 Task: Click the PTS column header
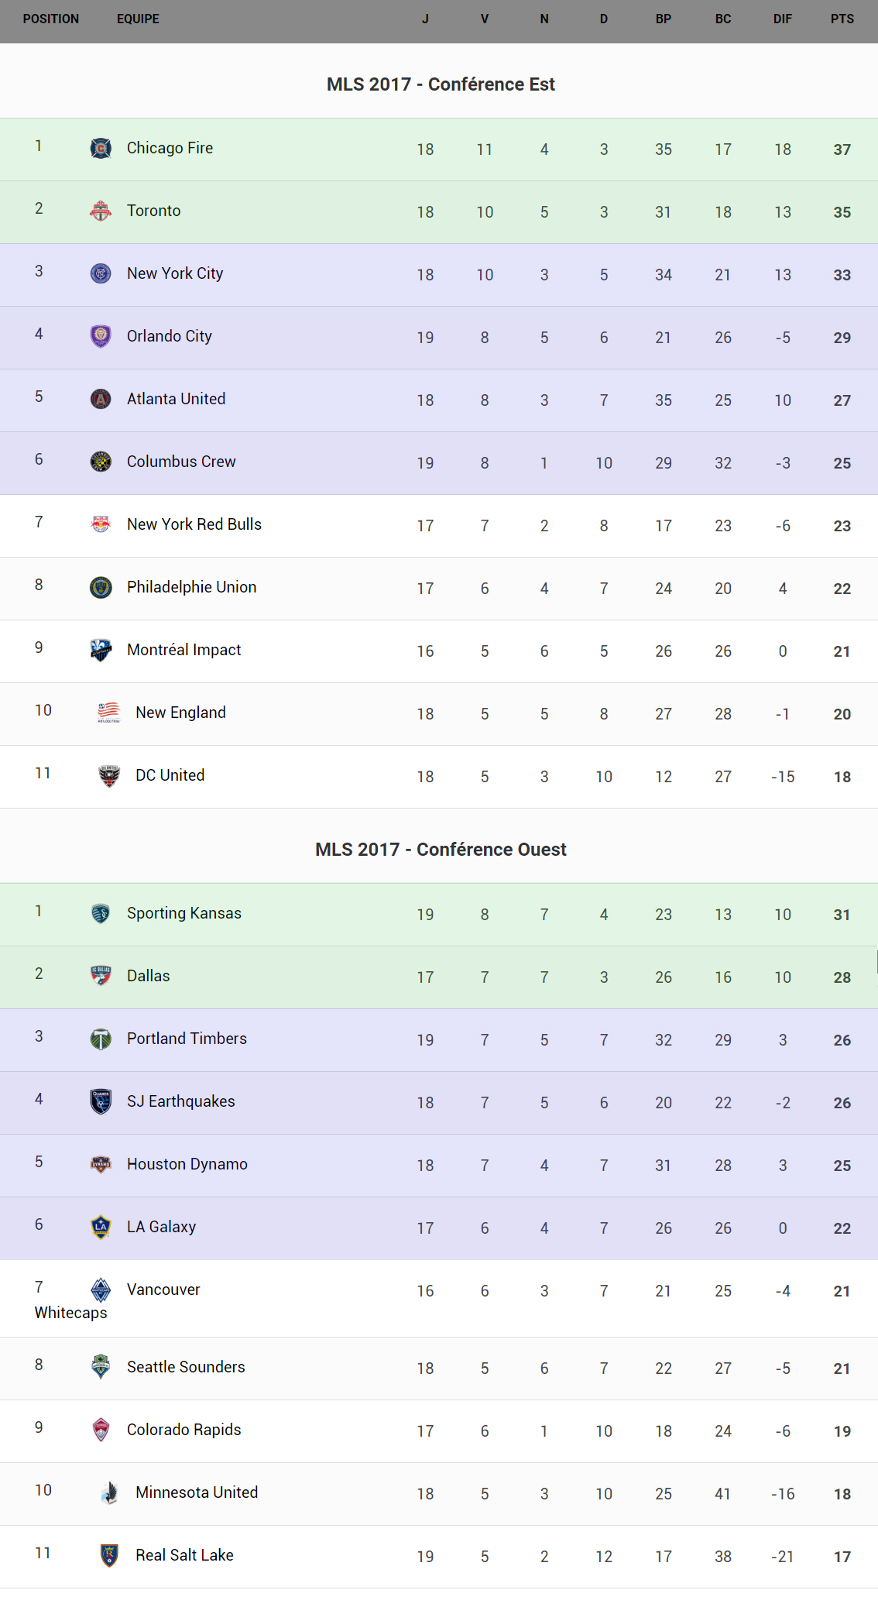842,19
